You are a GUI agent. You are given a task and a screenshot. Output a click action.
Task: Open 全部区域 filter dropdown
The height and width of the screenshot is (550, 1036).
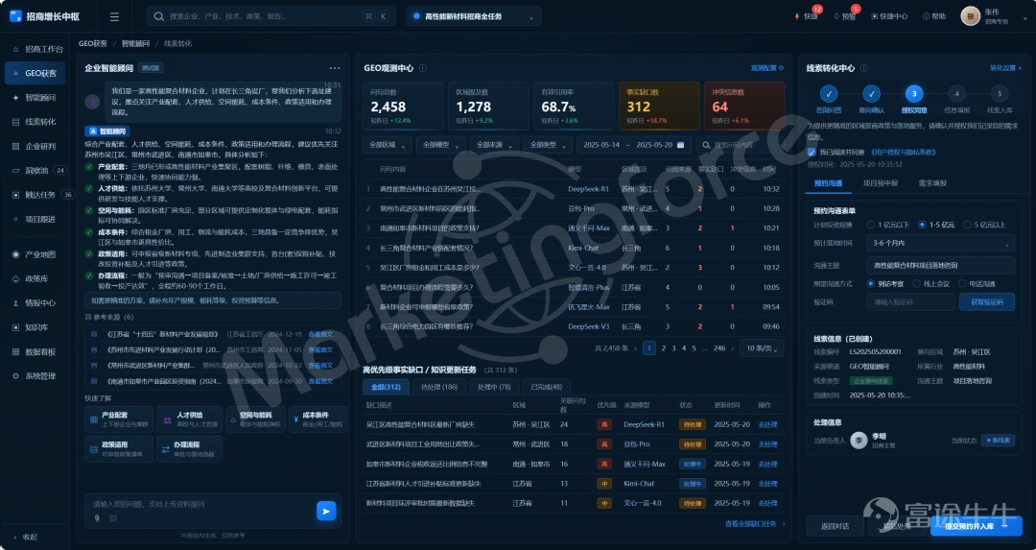388,145
